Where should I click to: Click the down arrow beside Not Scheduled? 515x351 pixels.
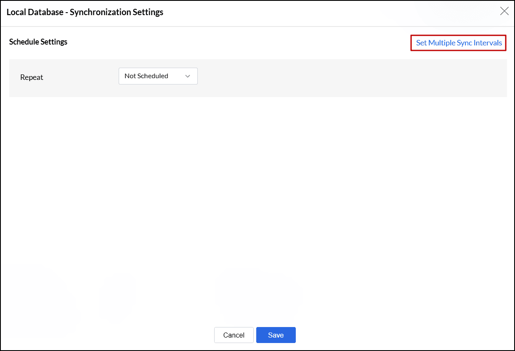tap(188, 76)
